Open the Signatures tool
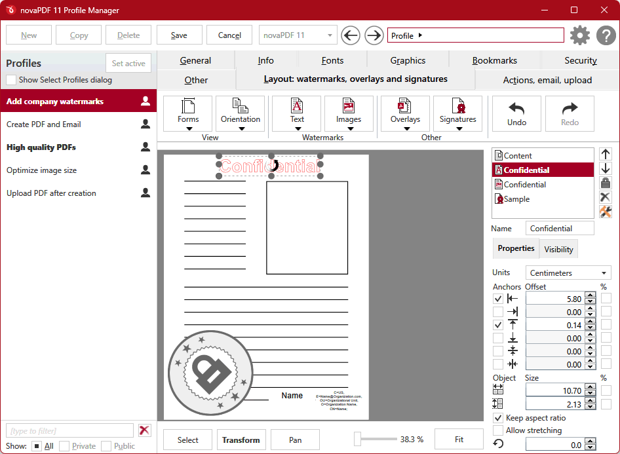Screen dimensions: 620x454 coord(458,113)
